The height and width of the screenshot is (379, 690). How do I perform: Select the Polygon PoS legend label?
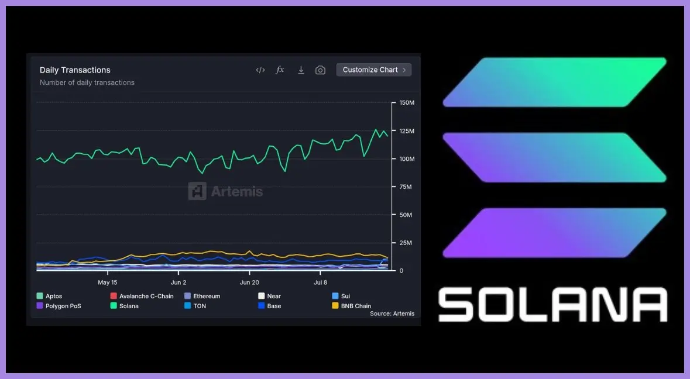pyautogui.click(x=63, y=306)
